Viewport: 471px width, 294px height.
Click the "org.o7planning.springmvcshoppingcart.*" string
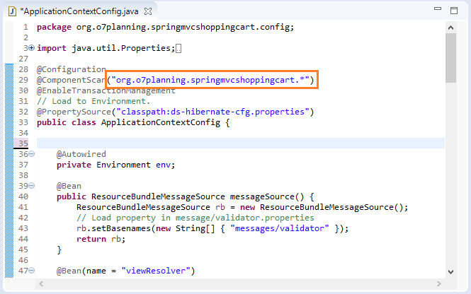pyautogui.click(x=210, y=80)
